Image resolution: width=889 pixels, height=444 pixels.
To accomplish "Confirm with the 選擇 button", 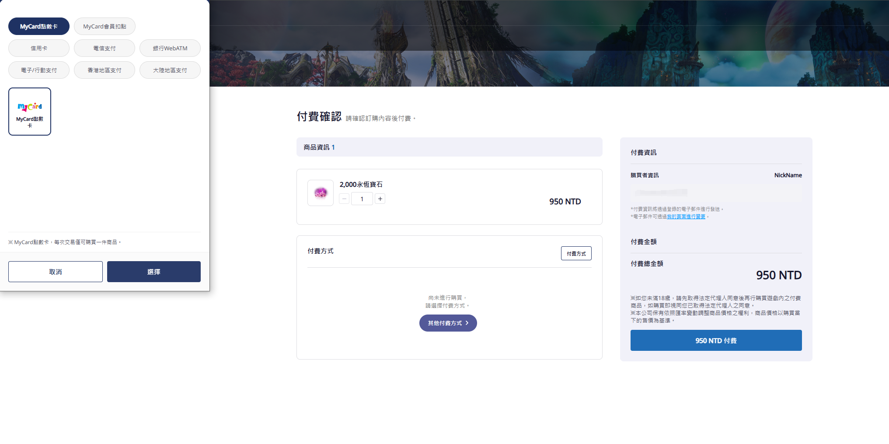I will click(153, 272).
